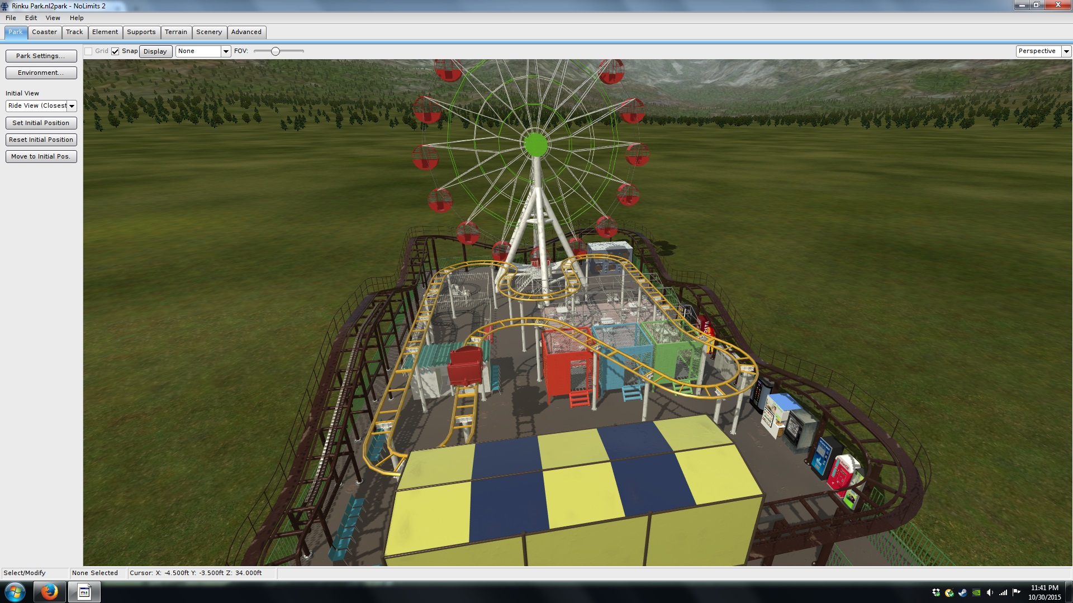Open the Edit menu
The width and height of the screenshot is (1073, 603).
[31, 18]
